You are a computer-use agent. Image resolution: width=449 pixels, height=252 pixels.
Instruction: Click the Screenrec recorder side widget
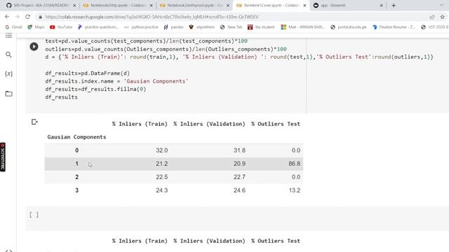pyautogui.click(x=3, y=157)
